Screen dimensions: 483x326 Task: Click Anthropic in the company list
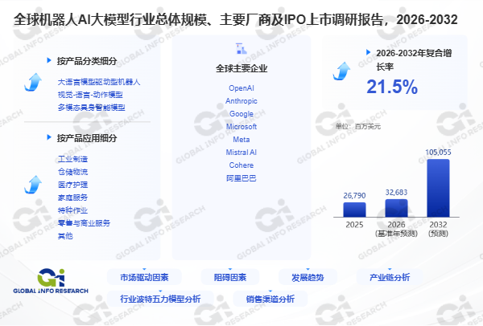242,101
